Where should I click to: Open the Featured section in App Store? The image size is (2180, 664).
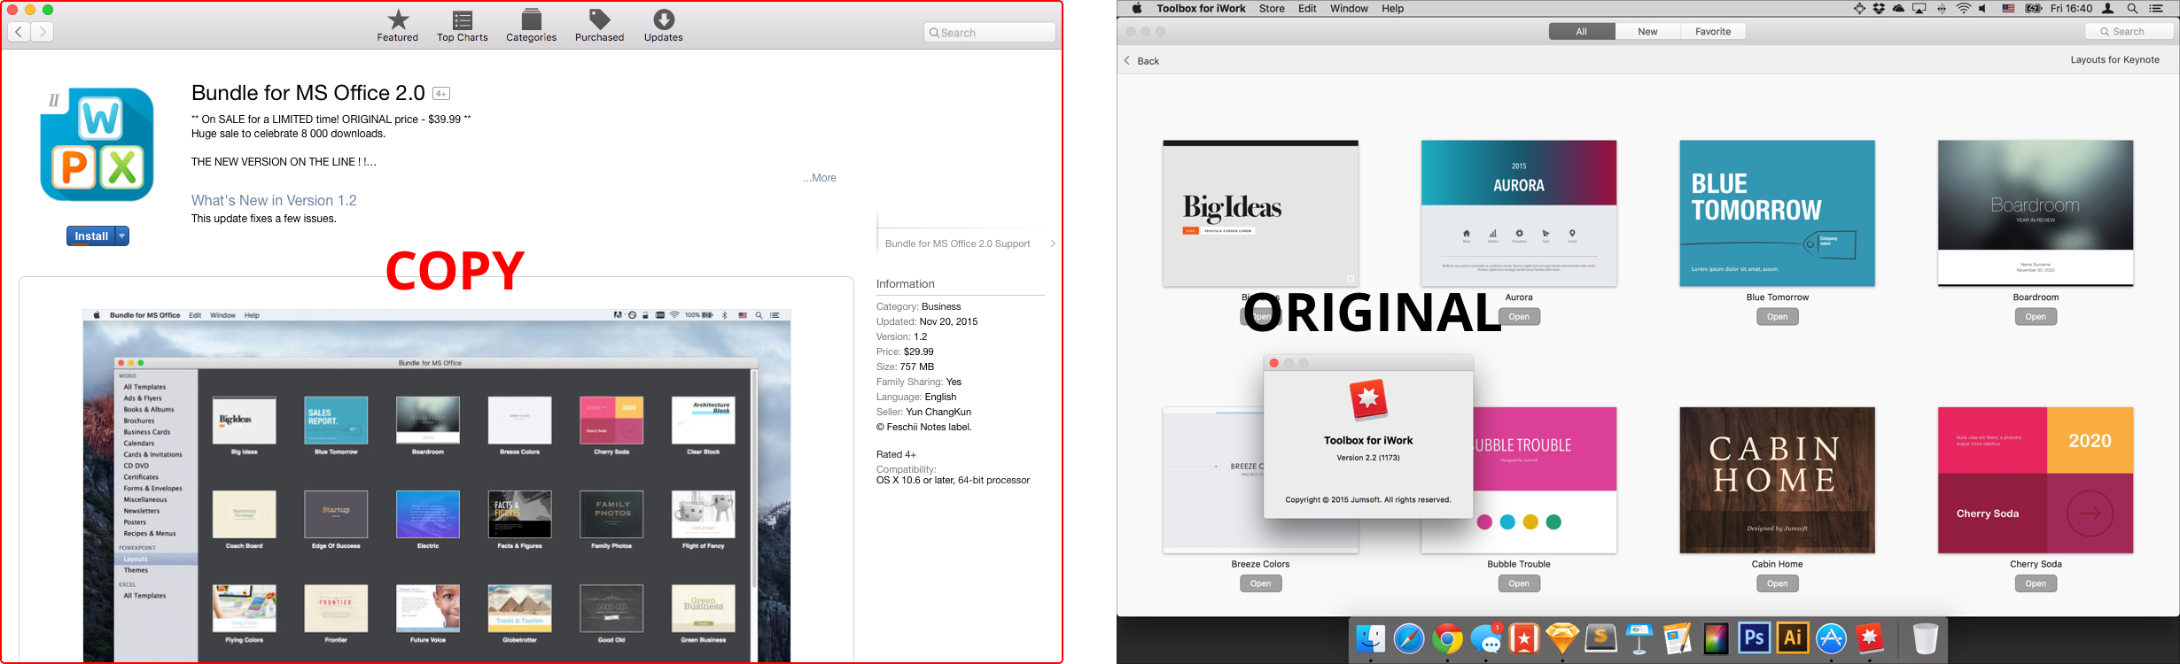[x=397, y=25]
